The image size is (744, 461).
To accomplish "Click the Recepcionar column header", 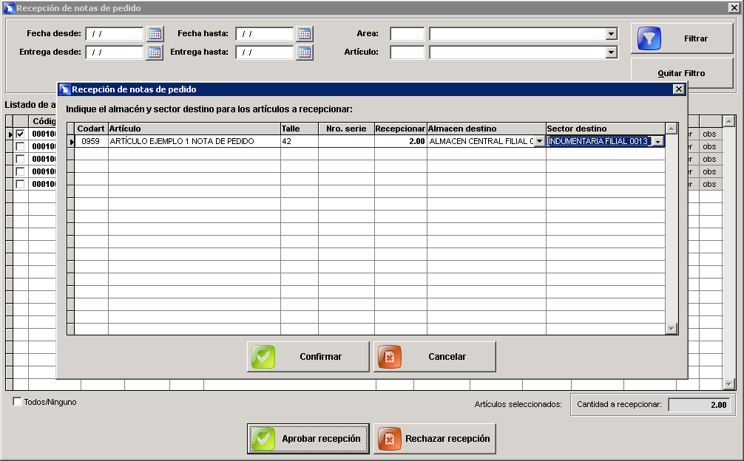I will 400,129.
